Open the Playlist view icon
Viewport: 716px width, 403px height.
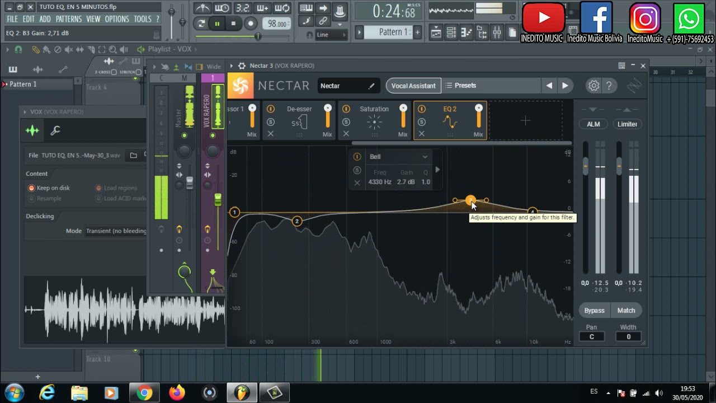(436, 32)
